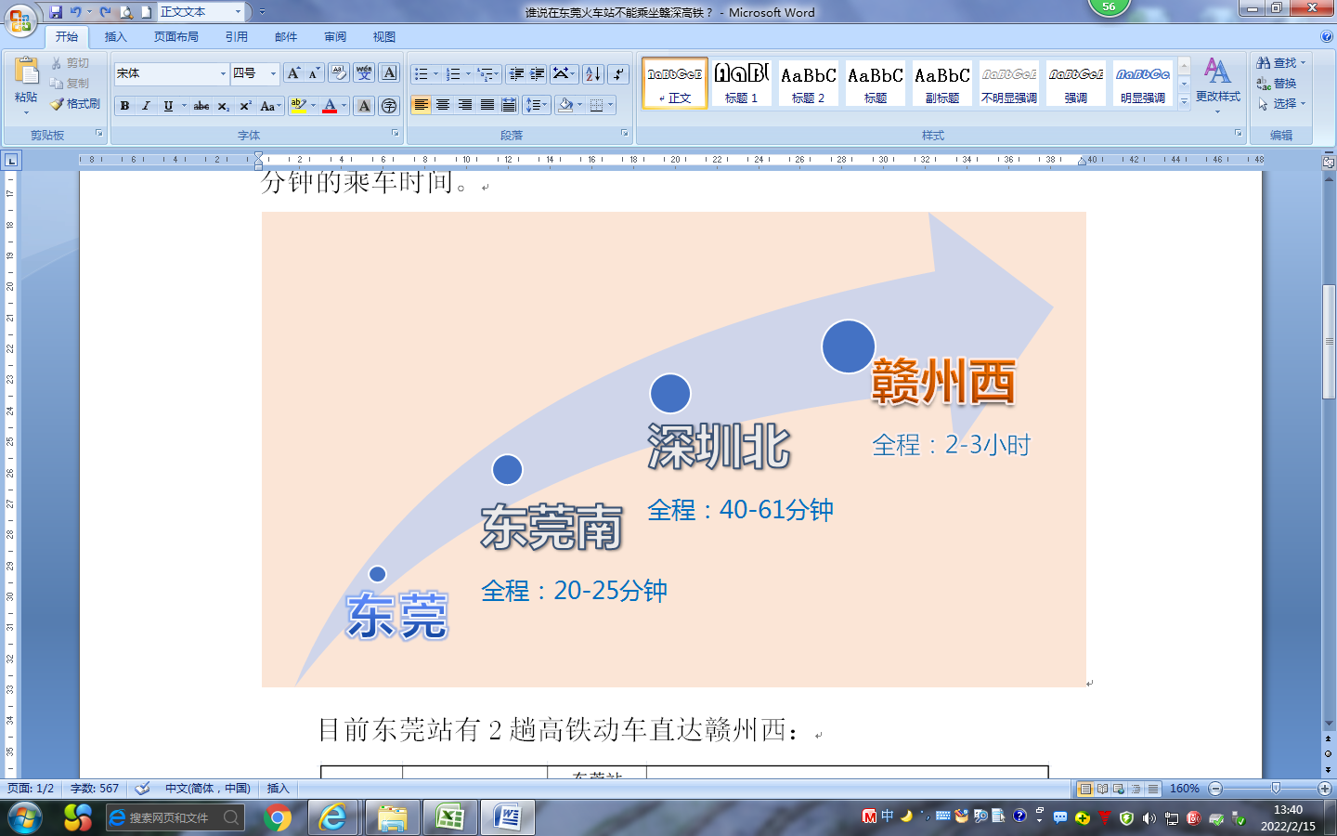Create new blank document icon
This screenshot has width=1337, height=836.
pos(146,12)
